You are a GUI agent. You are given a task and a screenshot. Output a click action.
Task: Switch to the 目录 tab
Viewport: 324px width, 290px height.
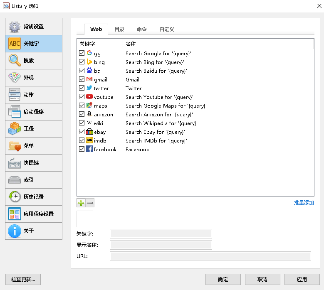point(119,29)
